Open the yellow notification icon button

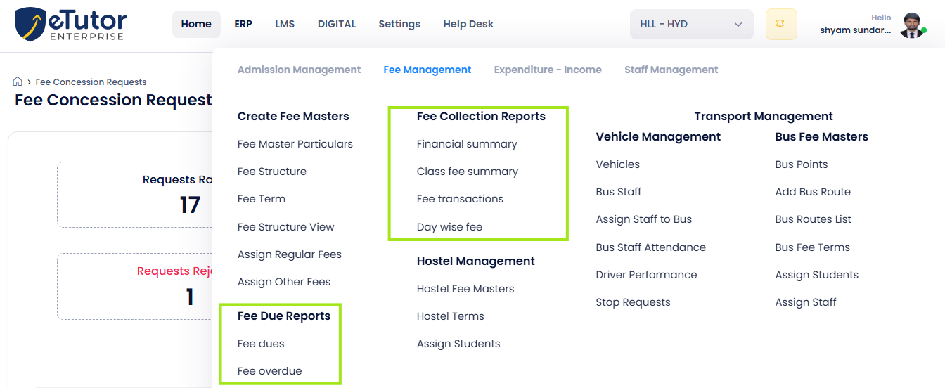(x=780, y=24)
